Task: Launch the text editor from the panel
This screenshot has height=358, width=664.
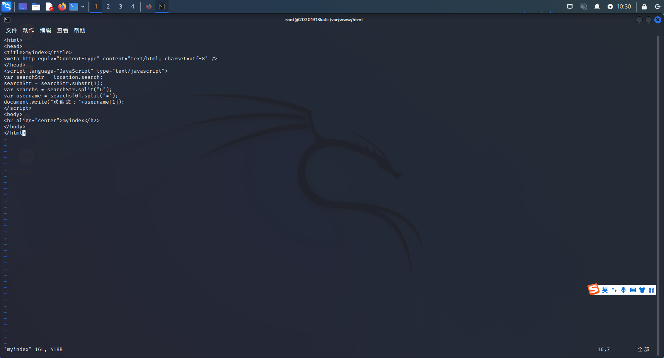Action: [x=49, y=7]
